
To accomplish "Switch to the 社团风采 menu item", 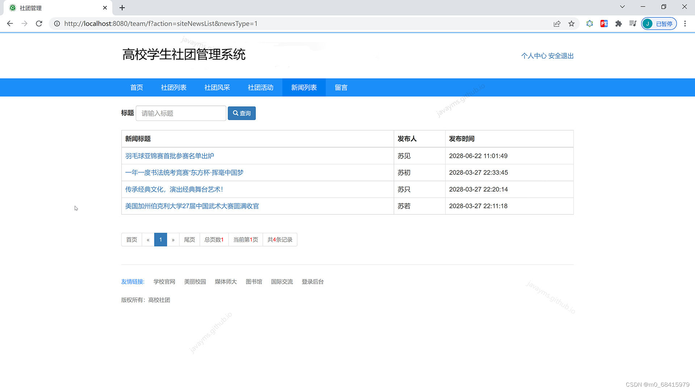I will click(x=217, y=88).
